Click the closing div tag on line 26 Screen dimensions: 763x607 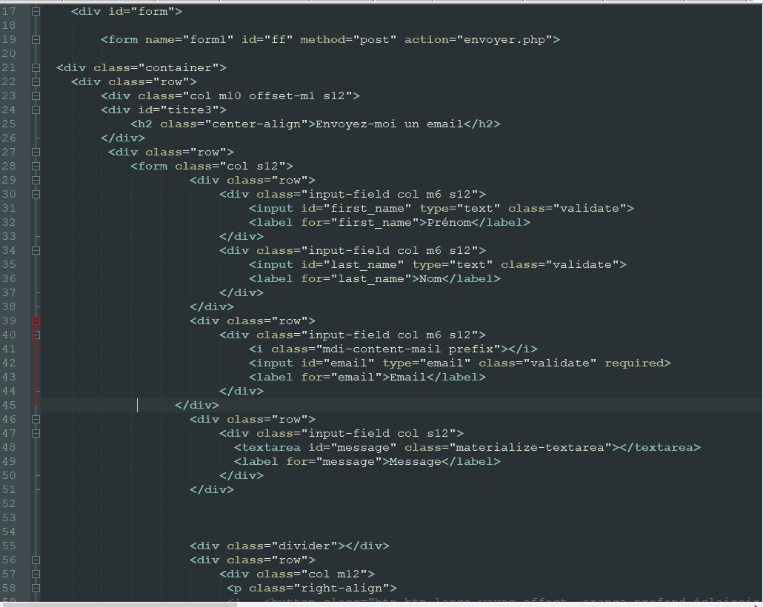coord(123,138)
